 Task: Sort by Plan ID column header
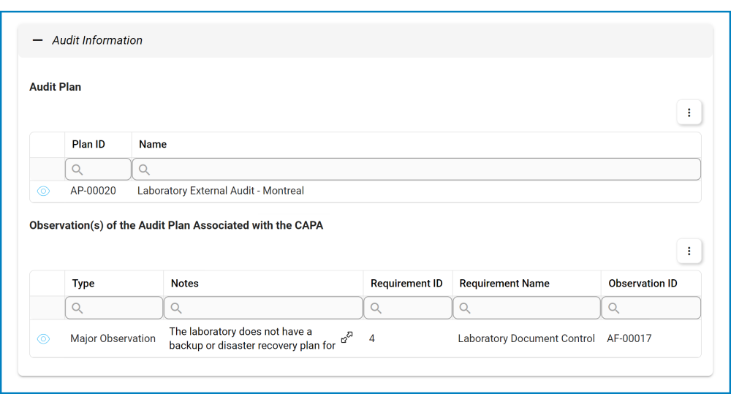click(x=88, y=145)
